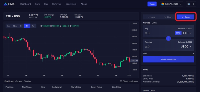
Task: Click the Pay Balance: 0.0000 text
Action: [185, 29]
